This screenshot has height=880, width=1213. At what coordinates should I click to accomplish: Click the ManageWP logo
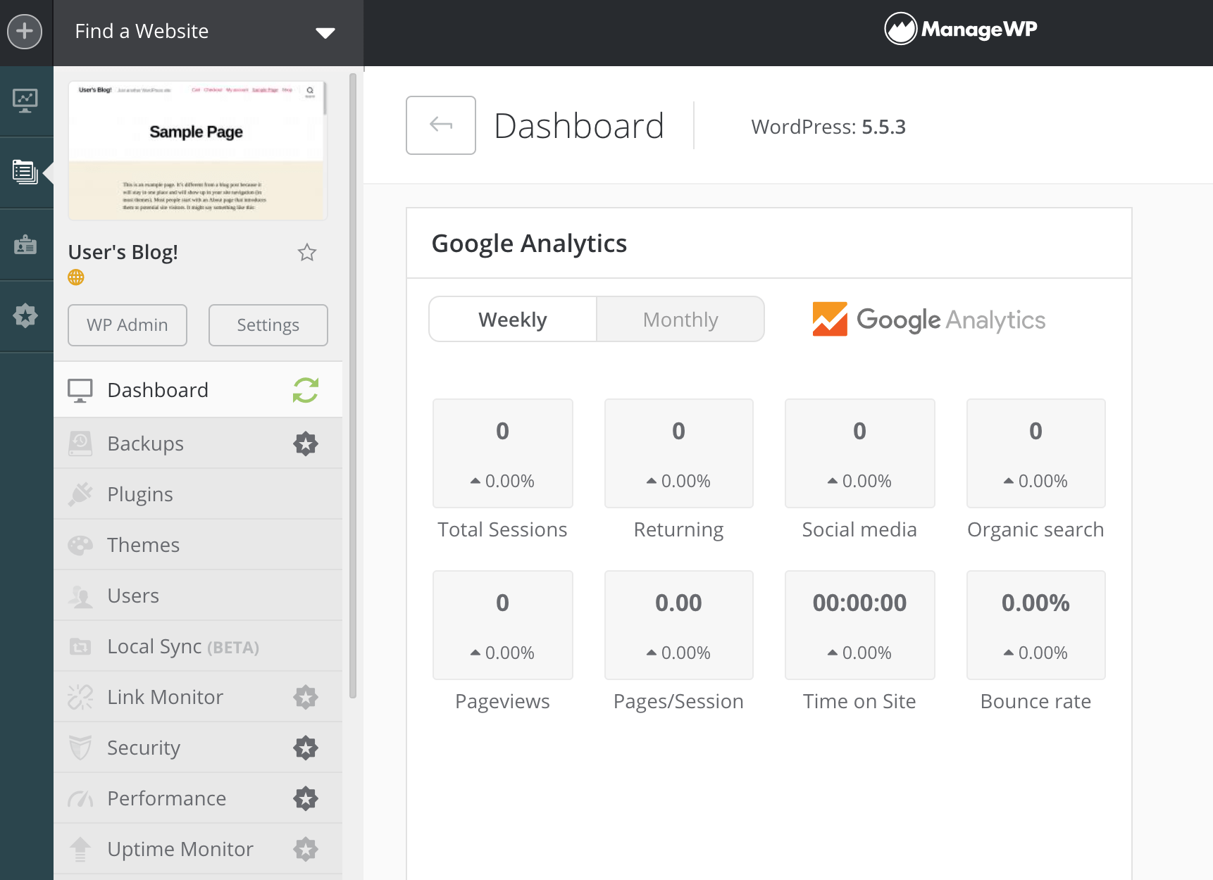961,29
